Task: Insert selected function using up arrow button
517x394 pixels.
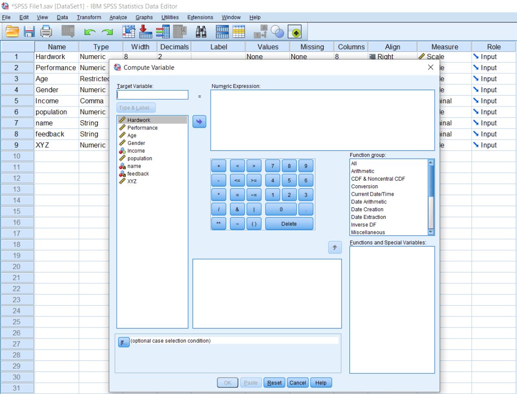Action: tap(335, 247)
